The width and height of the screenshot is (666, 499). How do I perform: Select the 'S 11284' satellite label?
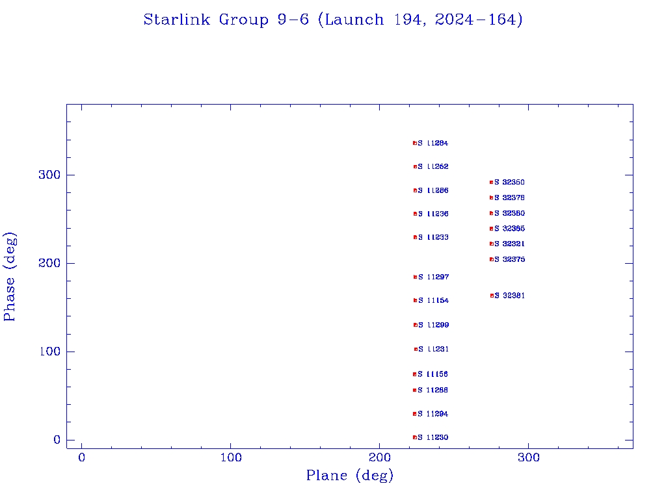(x=433, y=143)
